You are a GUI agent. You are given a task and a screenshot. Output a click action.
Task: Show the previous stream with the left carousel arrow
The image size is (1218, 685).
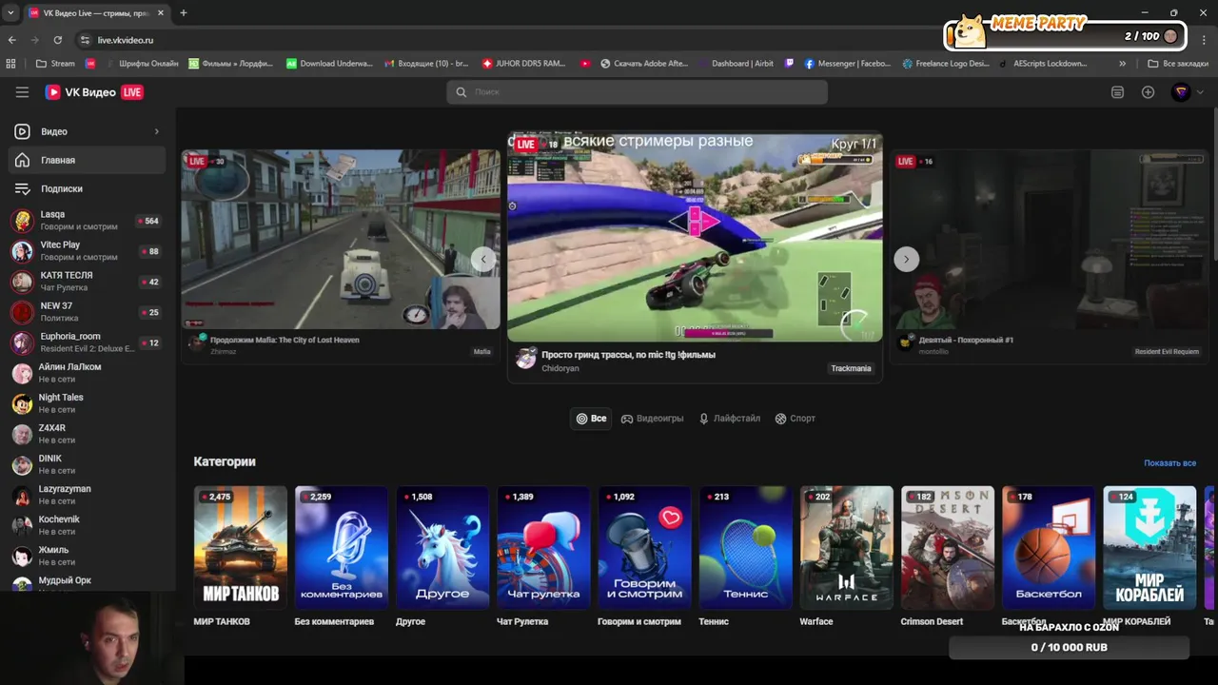pyautogui.click(x=483, y=259)
